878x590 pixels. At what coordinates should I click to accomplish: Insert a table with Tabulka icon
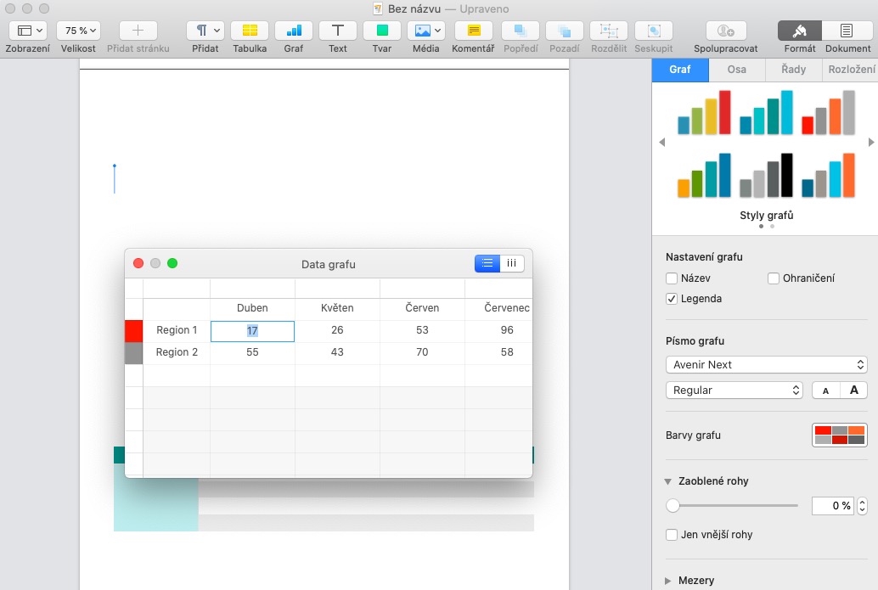250,31
